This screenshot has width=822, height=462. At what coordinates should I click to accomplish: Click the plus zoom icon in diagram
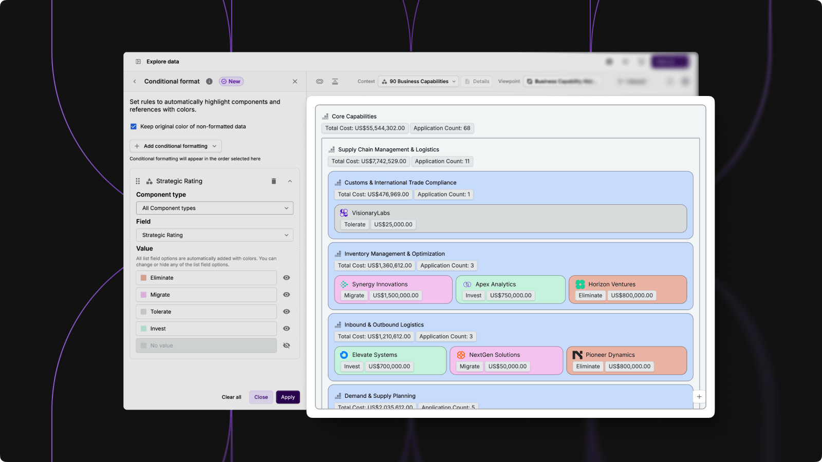point(699,397)
